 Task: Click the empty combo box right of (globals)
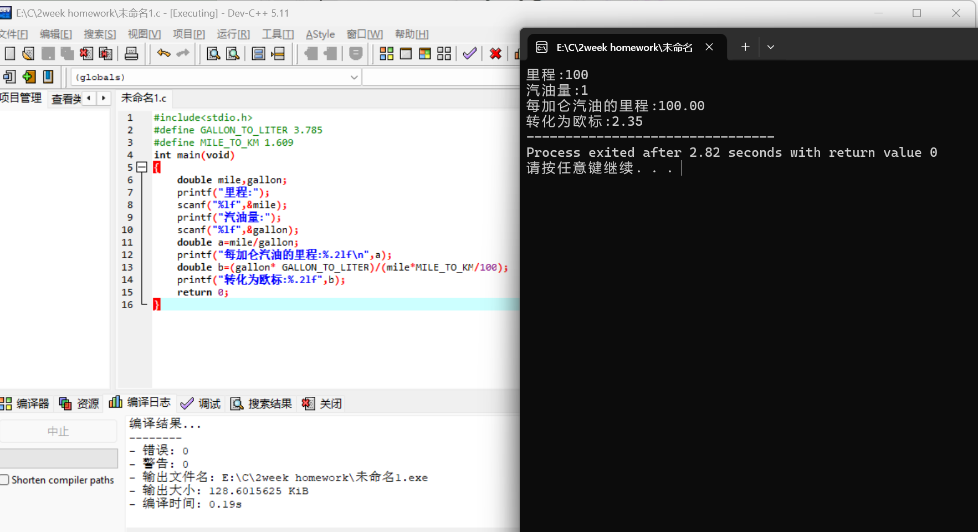coord(441,77)
